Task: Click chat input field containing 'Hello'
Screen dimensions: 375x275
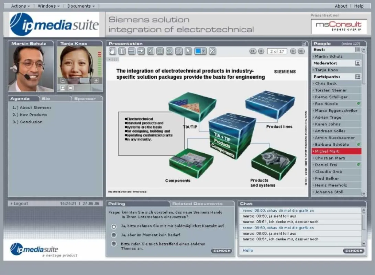Action: click(x=291, y=250)
